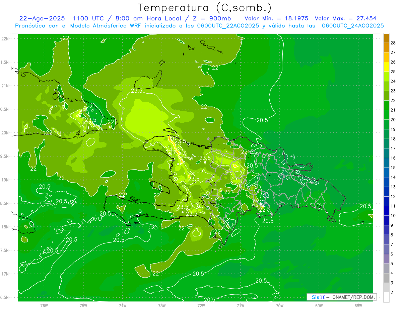Image resolution: width=402 pixels, height=310 pixels.
Task: Click the 'SisTT - ONAMET/REP.DOM.' credit label
Action: coord(342,297)
